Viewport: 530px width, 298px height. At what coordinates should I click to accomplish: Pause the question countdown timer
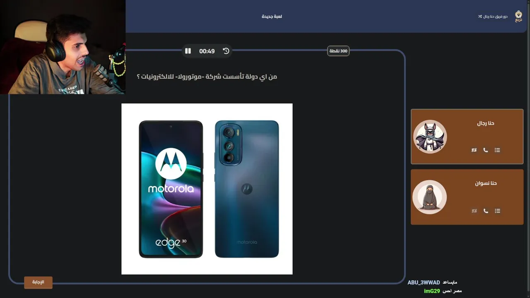point(188,51)
